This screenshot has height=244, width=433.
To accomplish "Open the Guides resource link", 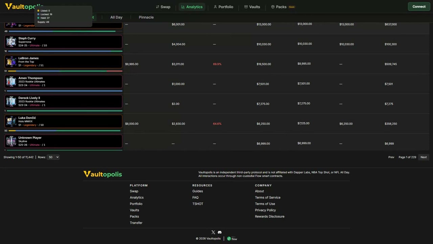I will (x=198, y=191).
